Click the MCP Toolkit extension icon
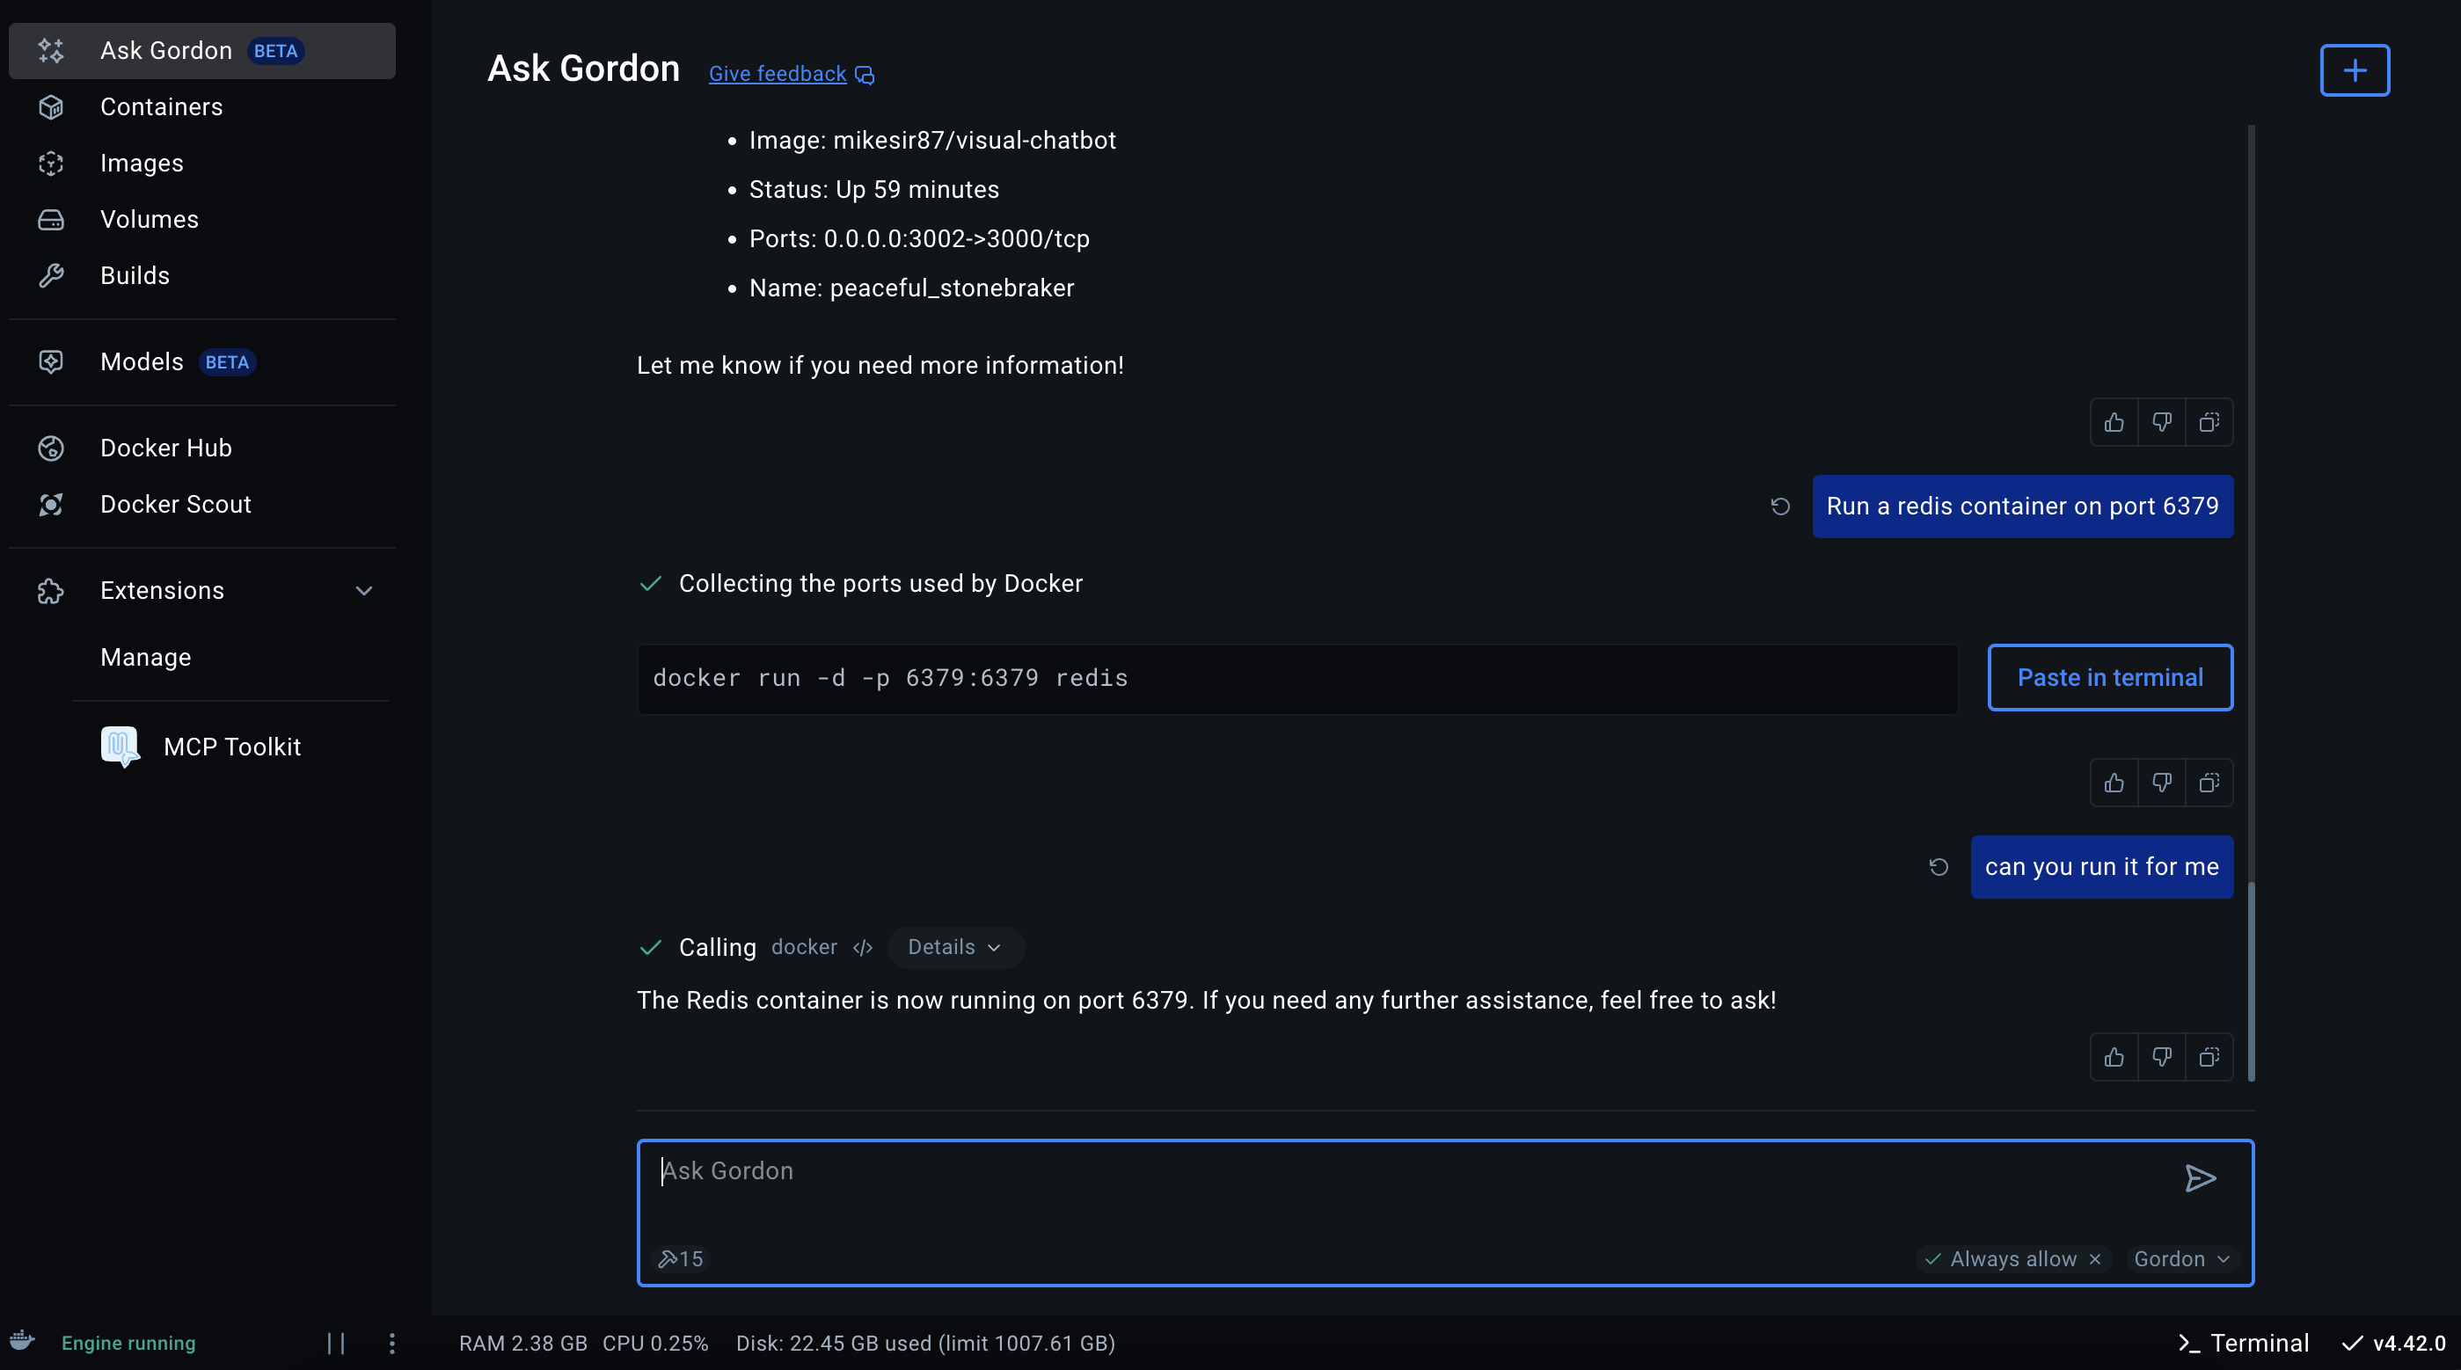Image resolution: width=2461 pixels, height=1370 pixels. click(120, 747)
